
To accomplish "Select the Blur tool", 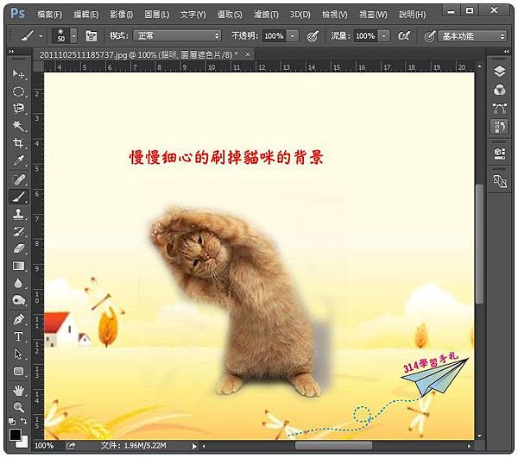I will coord(18,283).
